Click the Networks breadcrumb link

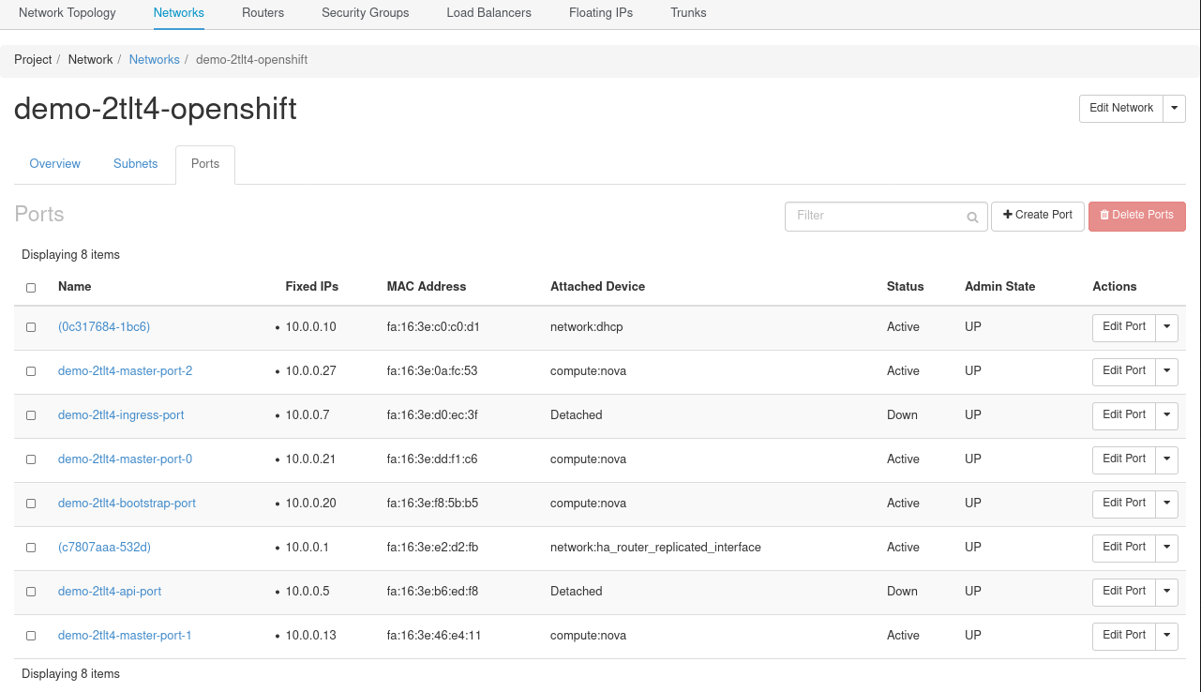click(154, 60)
